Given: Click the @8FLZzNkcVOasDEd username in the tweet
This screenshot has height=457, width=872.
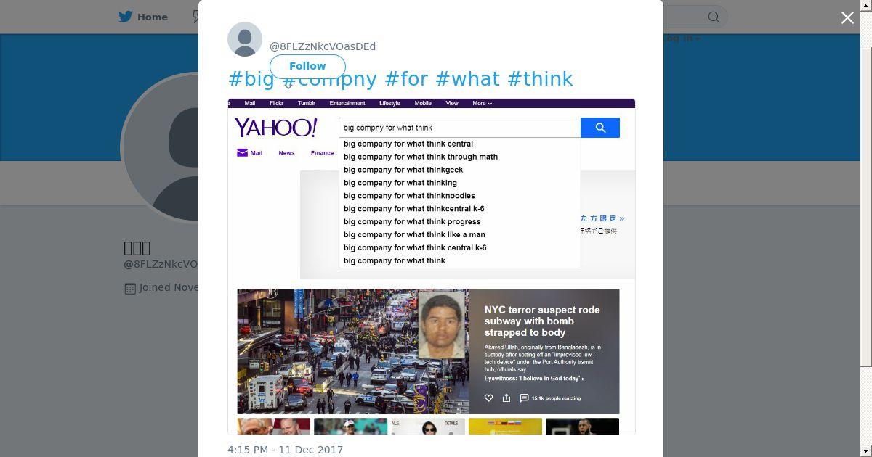Looking at the screenshot, I should (323, 46).
